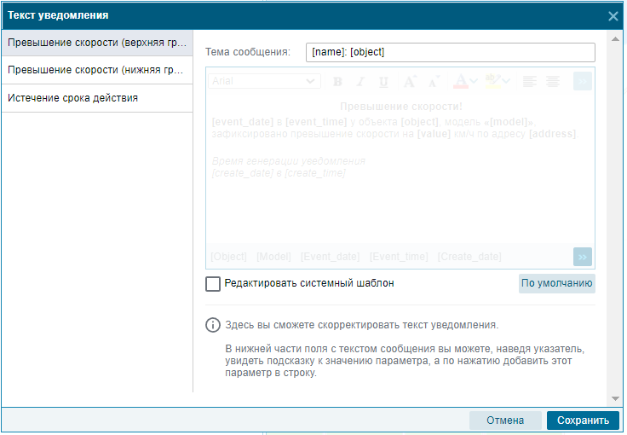Toggle italic formatting in editor toolbar

click(360, 82)
